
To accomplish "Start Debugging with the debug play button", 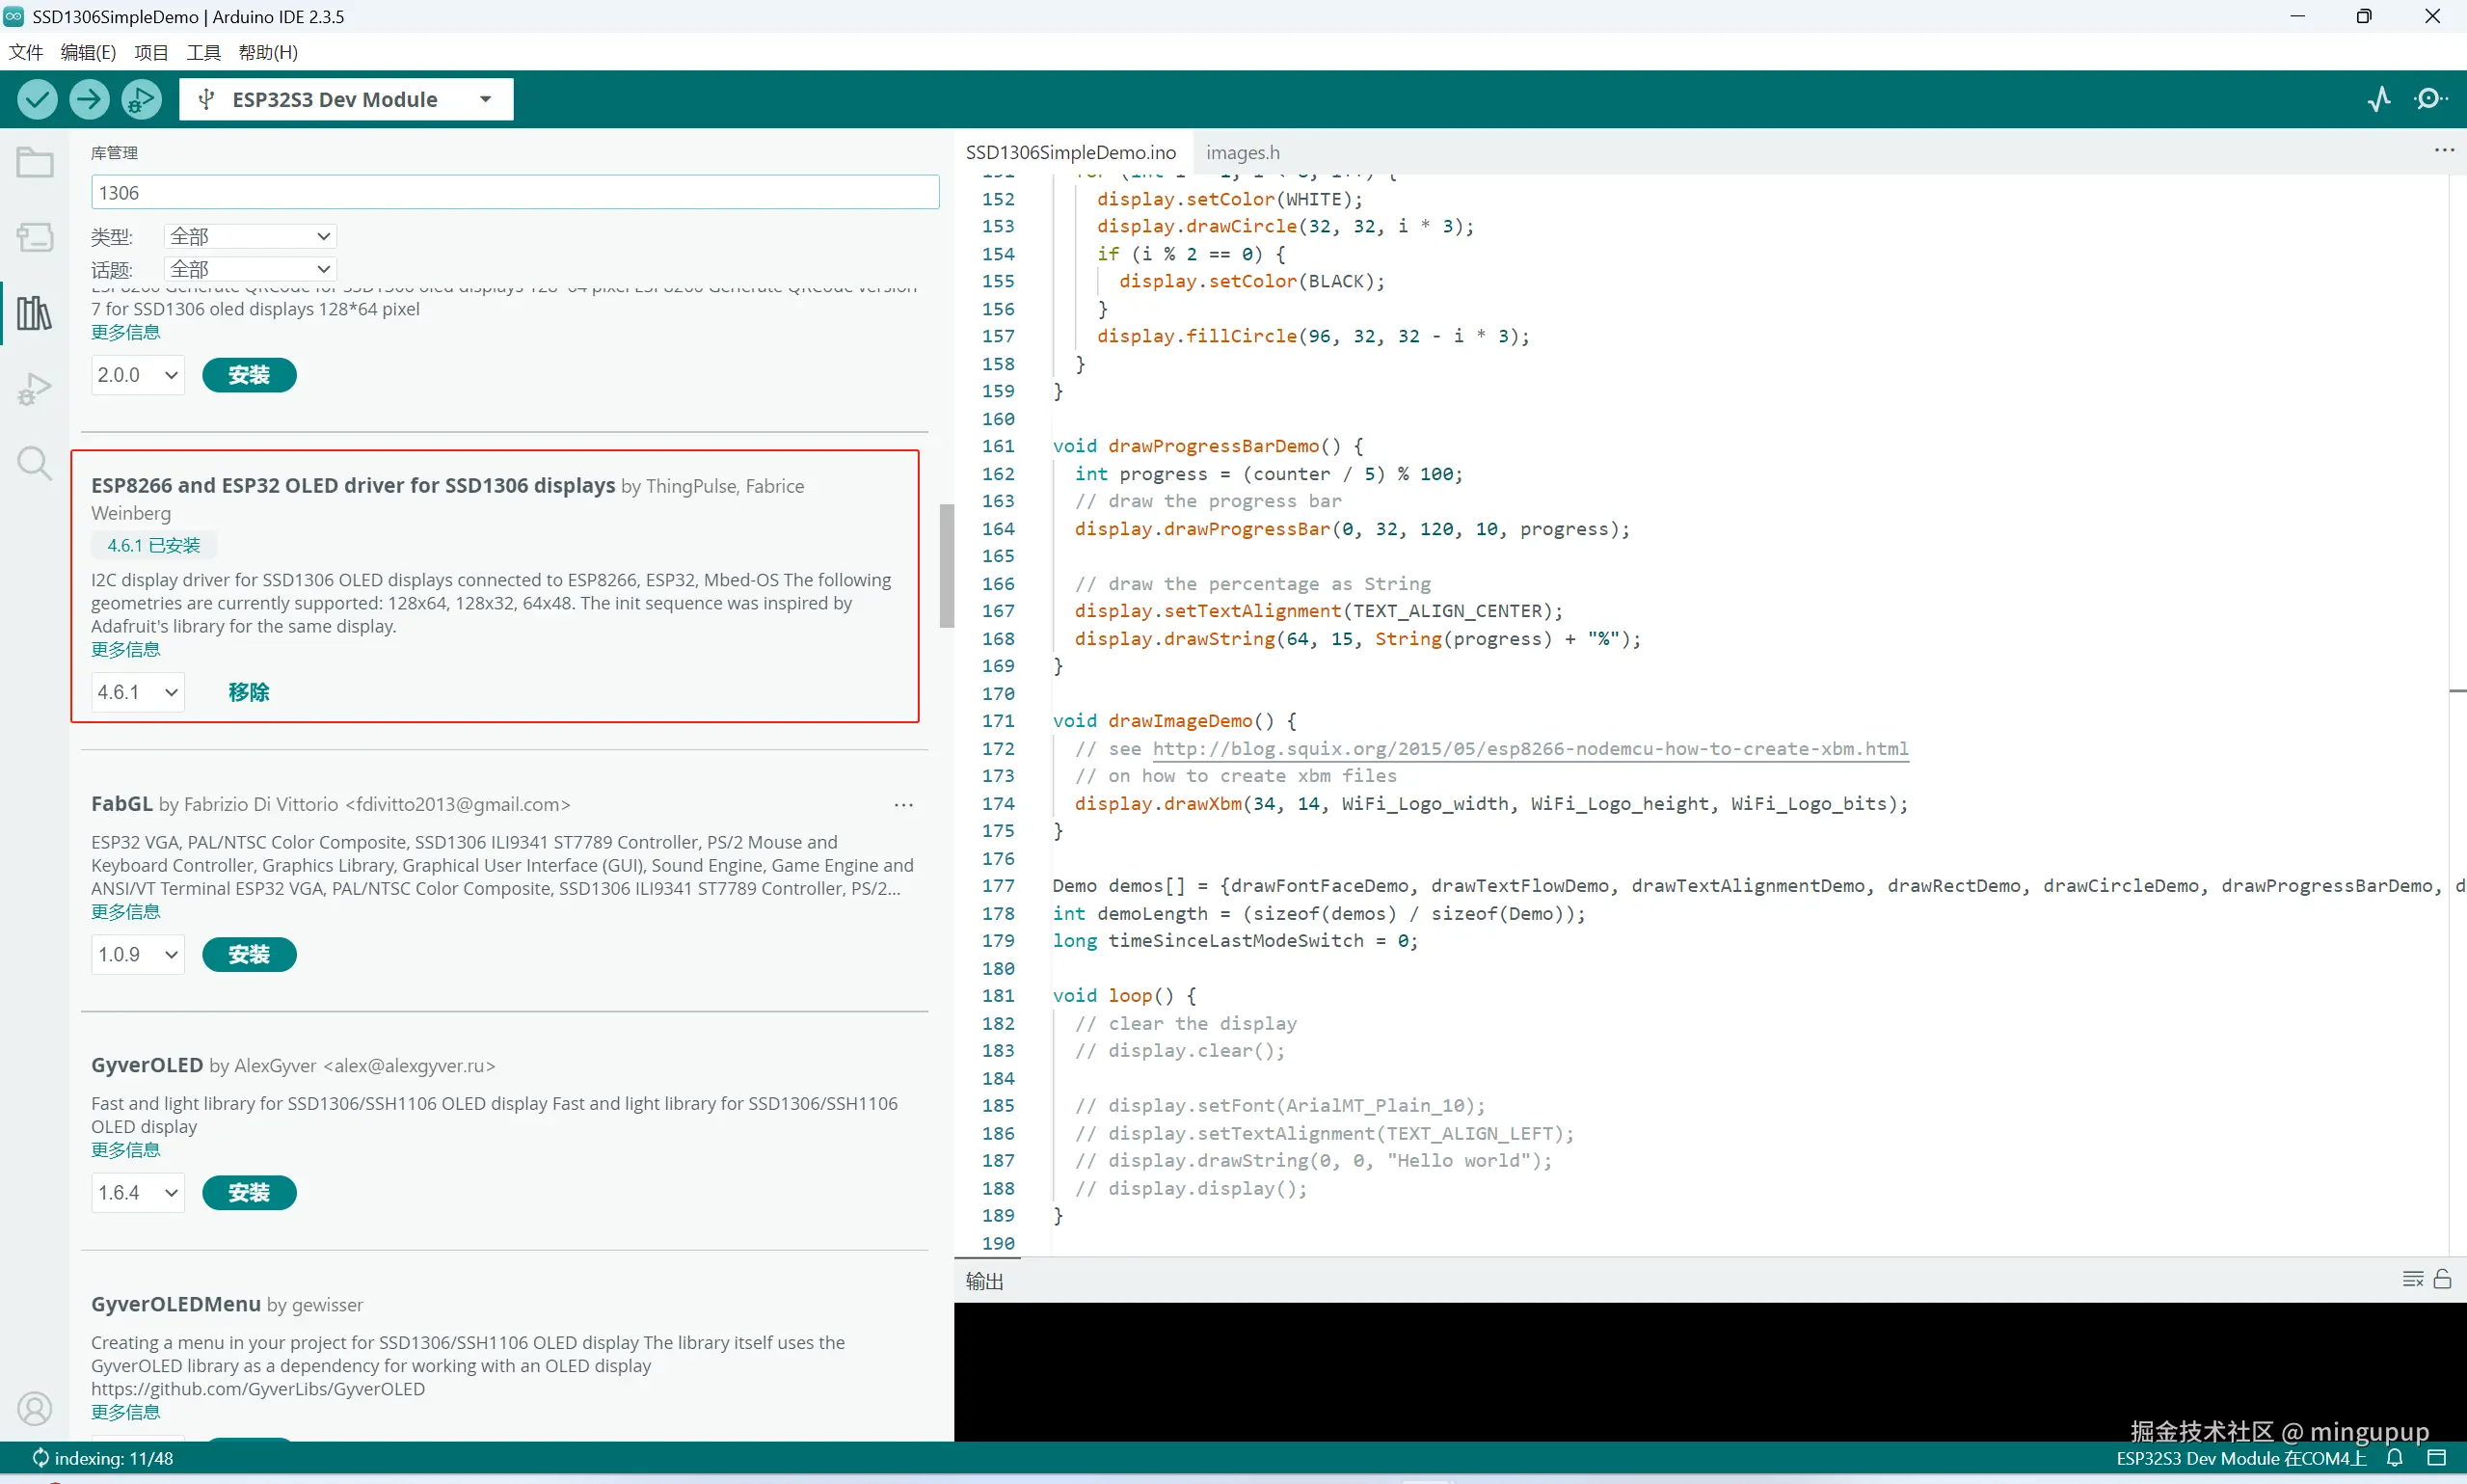I will coord(141,99).
